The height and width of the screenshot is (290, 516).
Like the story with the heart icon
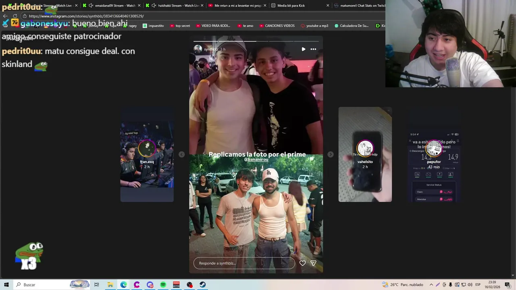click(302, 263)
